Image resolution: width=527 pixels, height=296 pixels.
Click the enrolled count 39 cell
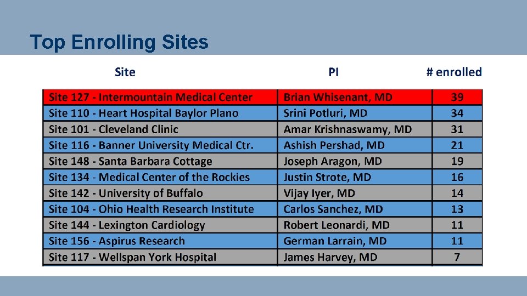pyautogui.click(x=457, y=98)
